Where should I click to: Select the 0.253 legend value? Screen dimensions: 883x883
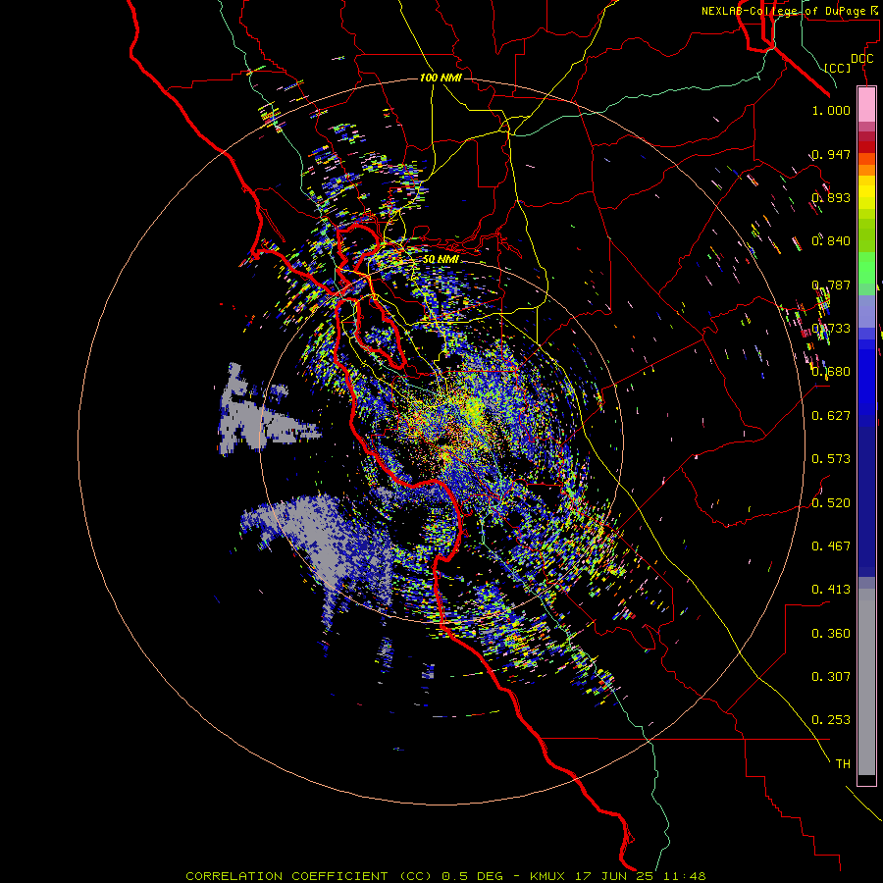pos(831,721)
